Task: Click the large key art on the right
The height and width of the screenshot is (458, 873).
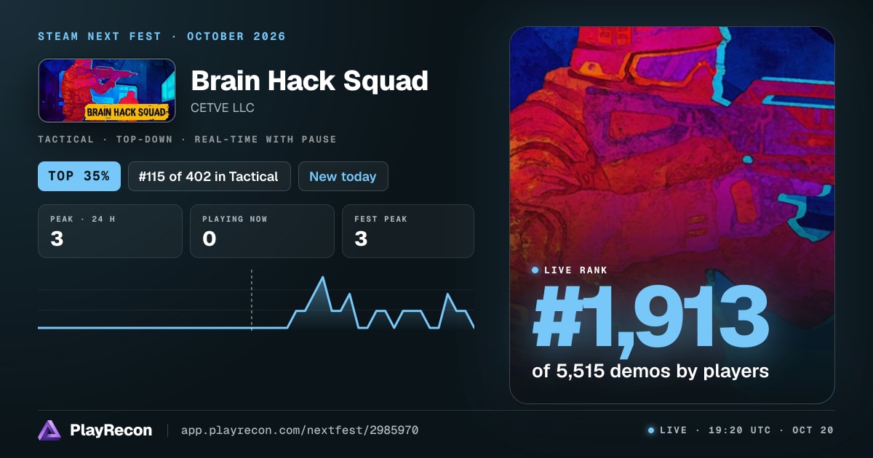Action: (671, 215)
